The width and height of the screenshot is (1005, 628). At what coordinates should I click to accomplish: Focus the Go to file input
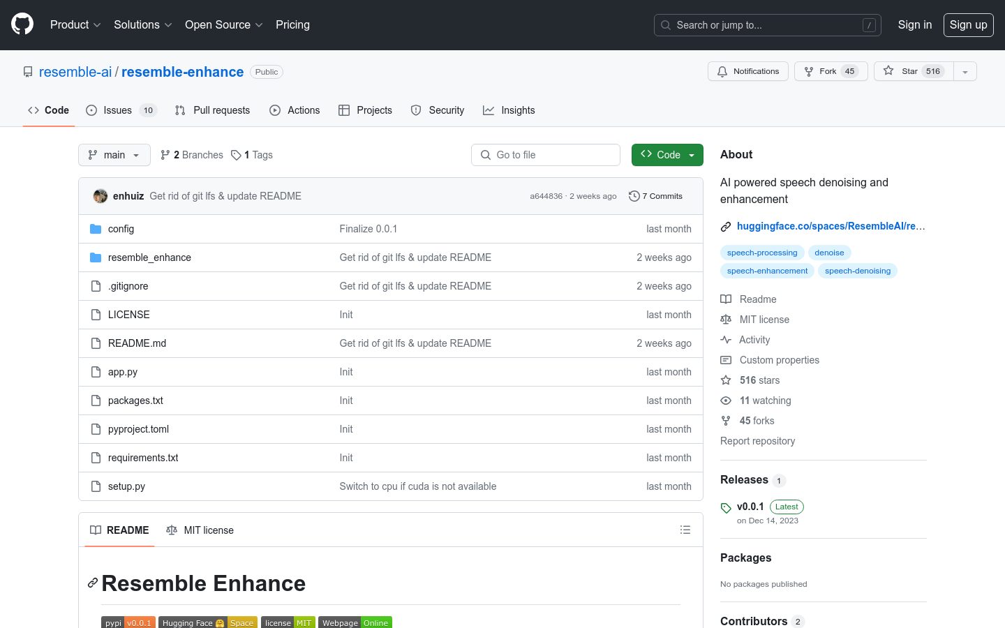(546, 155)
